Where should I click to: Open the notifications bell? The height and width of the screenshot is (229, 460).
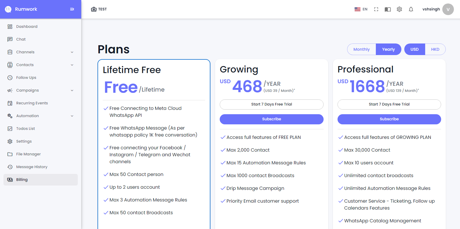coord(411,9)
